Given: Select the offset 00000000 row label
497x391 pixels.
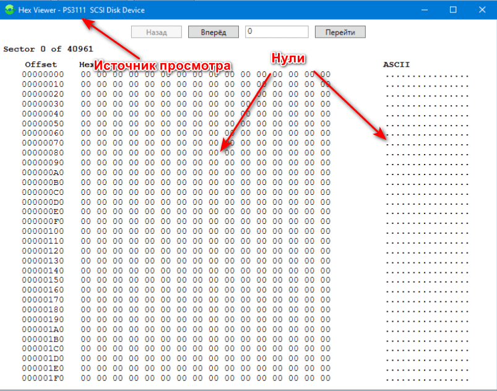Looking at the screenshot, I should pyautogui.click(x=43, y=74).
